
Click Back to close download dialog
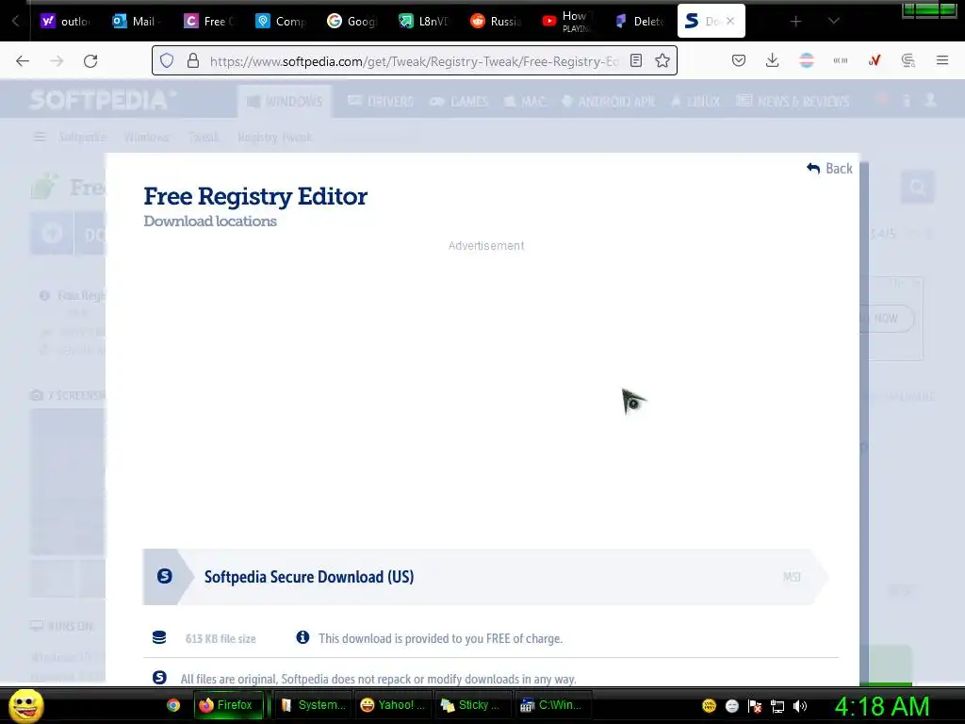(x=829, y=169)
